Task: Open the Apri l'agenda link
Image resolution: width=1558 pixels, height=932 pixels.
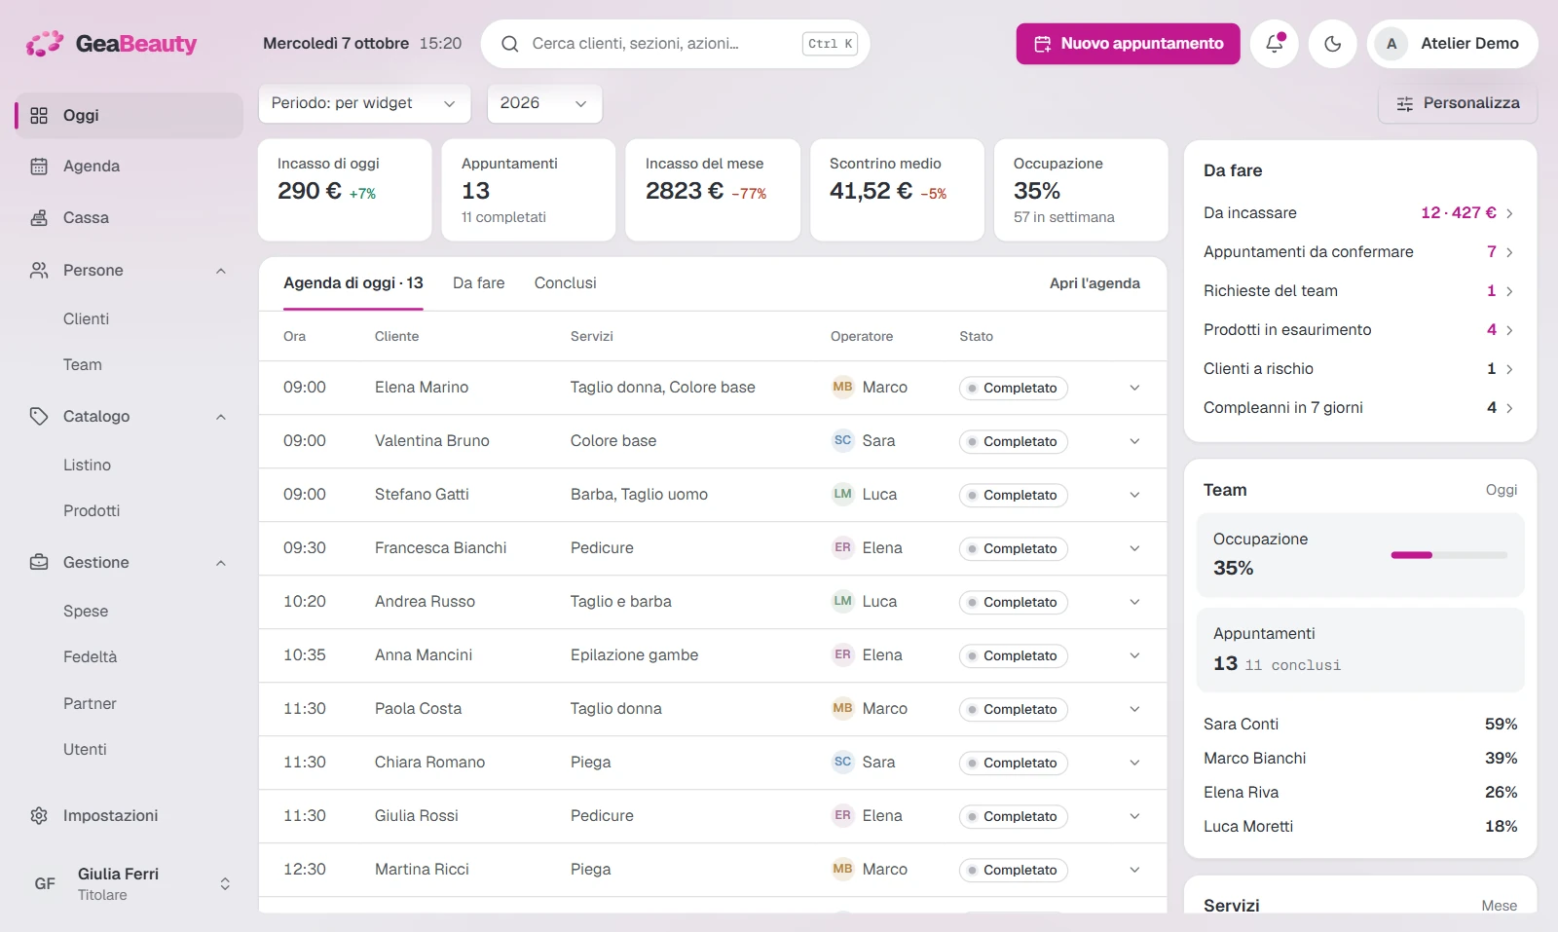Action: coord(1094,283)
